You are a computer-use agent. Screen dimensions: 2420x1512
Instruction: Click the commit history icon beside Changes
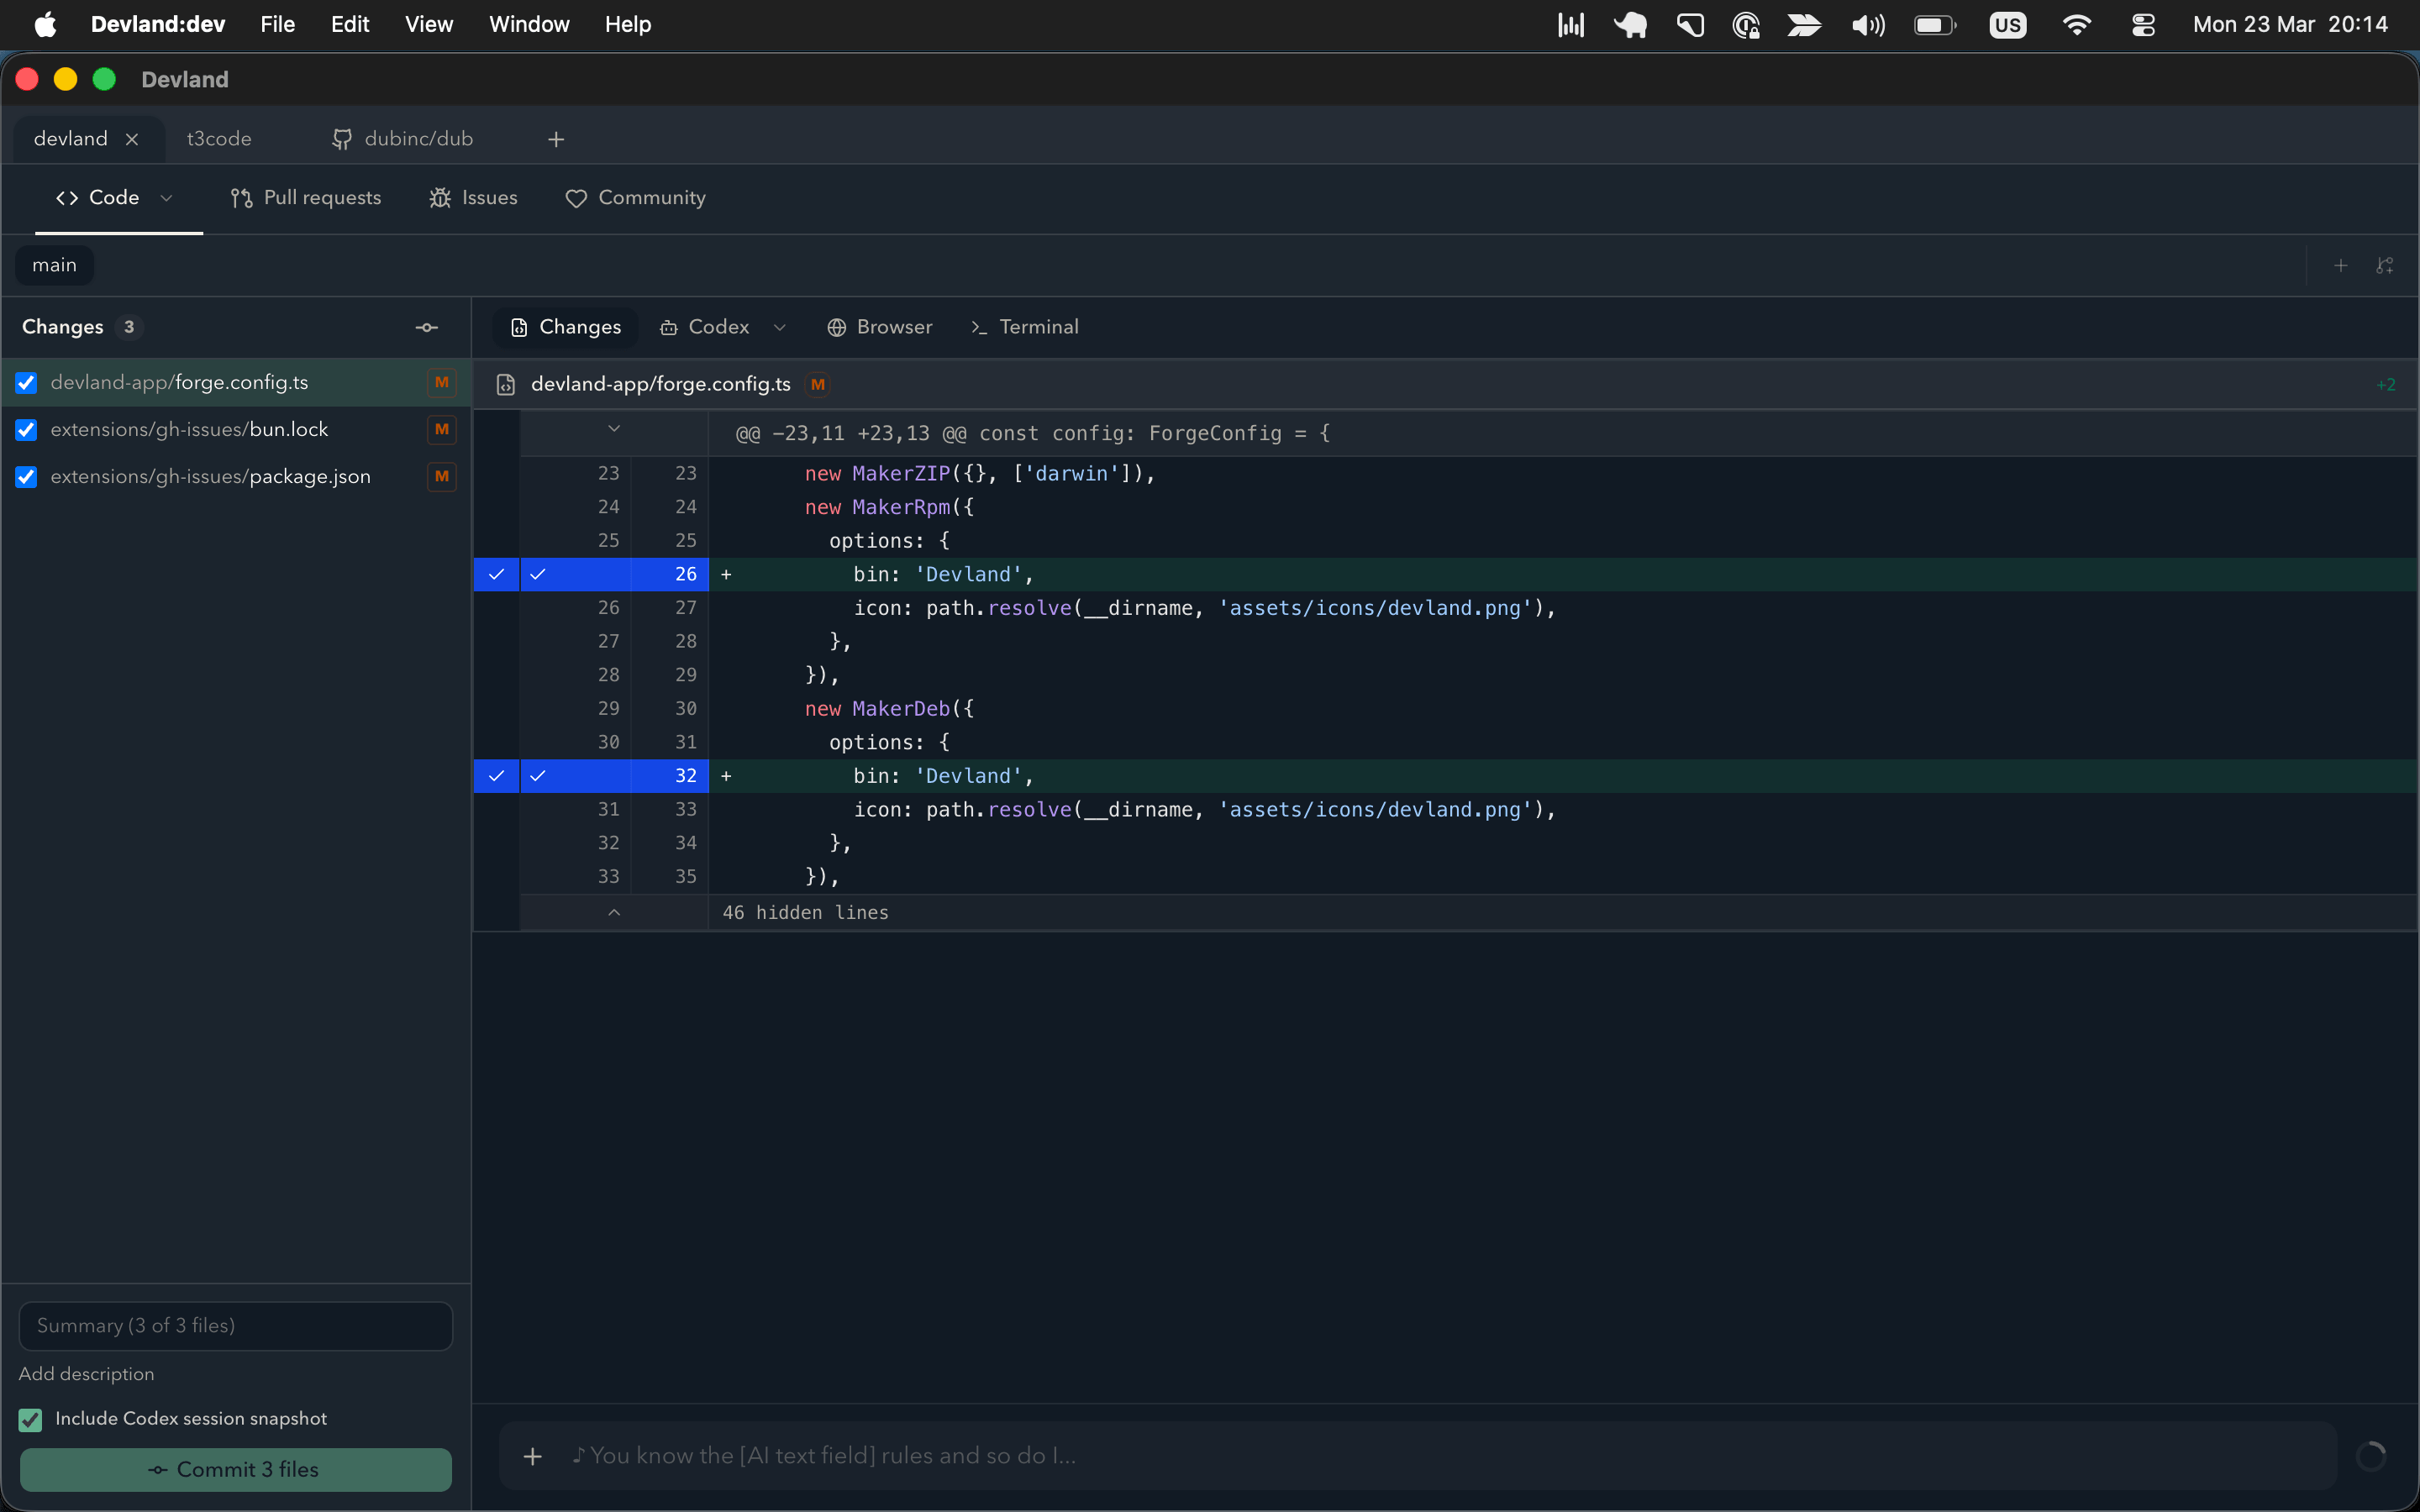[427, 327]
